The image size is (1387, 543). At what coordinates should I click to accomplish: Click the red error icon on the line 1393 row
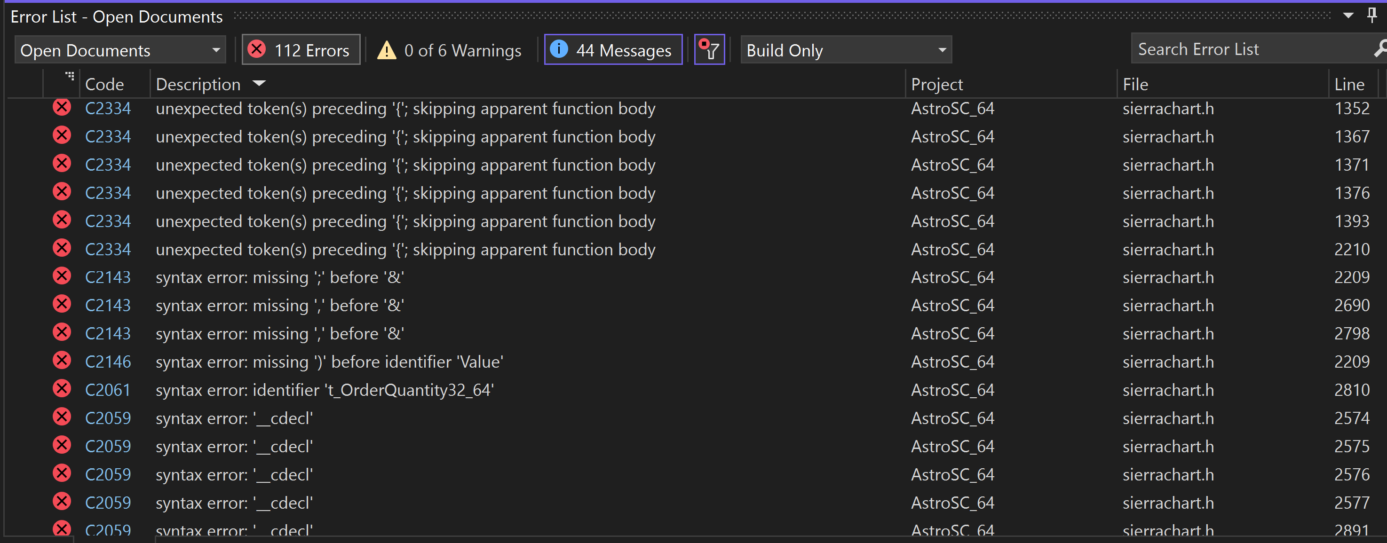coord(62,220)
